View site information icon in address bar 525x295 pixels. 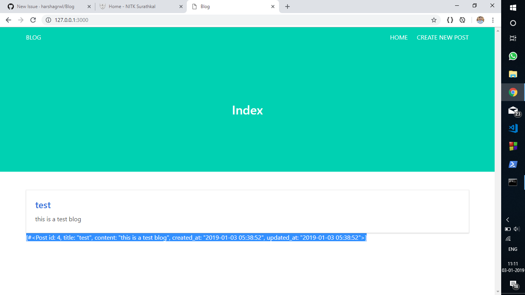point(48,20)
